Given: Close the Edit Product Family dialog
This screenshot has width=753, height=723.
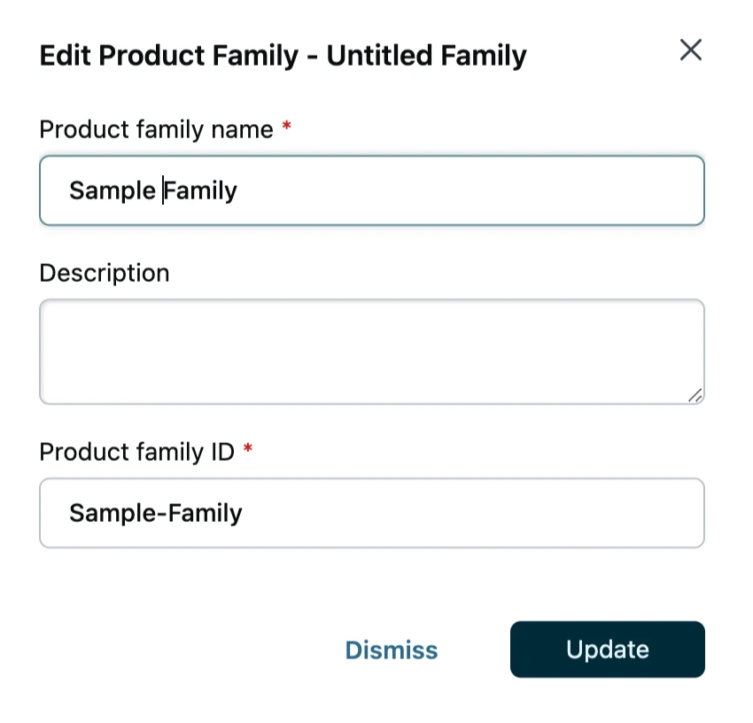Looking at the screenshot, I should point(690,51).
